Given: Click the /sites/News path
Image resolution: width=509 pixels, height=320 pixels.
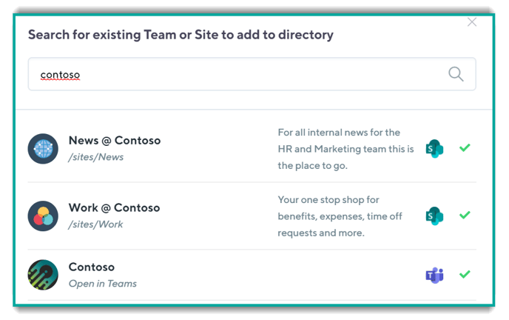Looking at the screenshot, I should [x=95, y=157].
